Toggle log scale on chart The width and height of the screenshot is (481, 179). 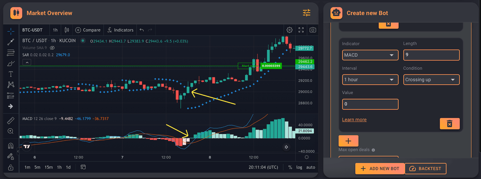(x=299, y=167)
